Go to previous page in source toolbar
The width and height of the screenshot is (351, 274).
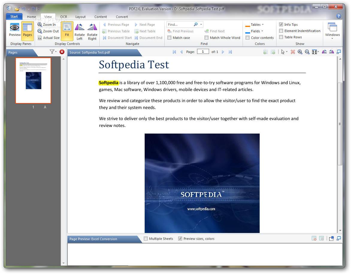(x=181, y=52)
